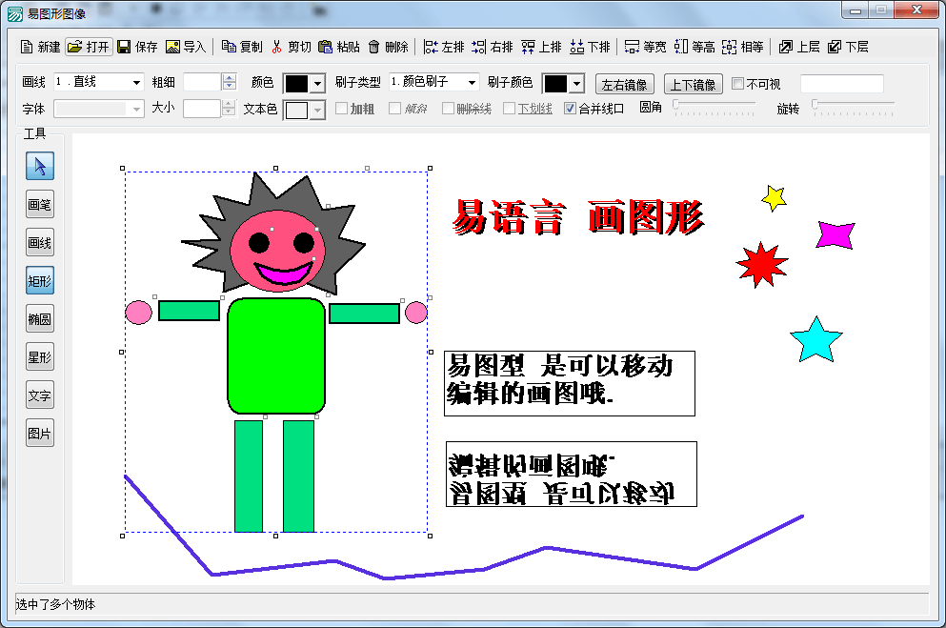Click the 打开 open button

(89, 45)
